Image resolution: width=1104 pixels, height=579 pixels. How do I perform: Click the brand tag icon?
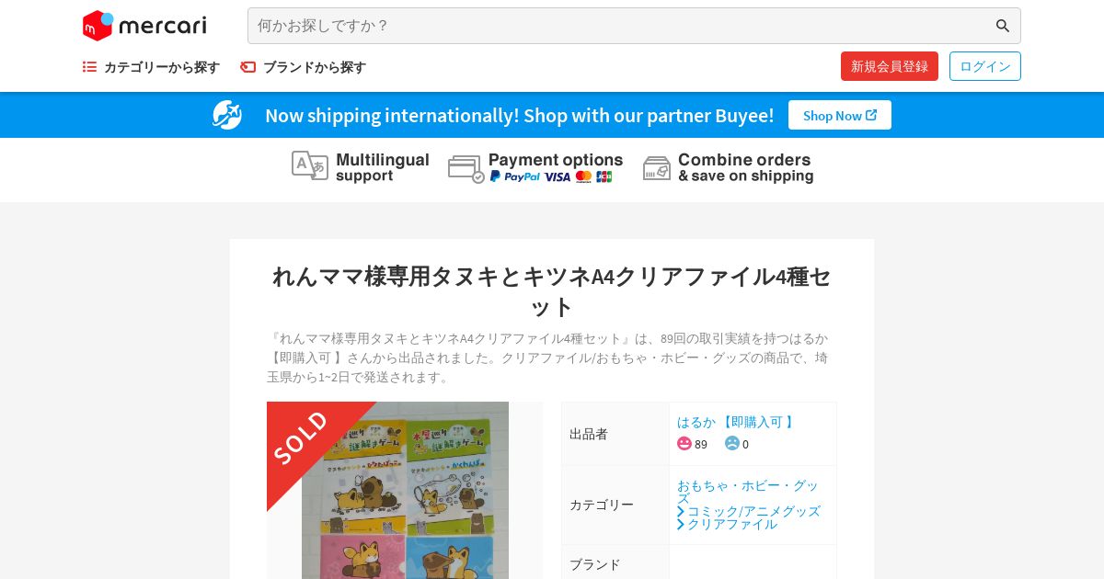[248, 67]
